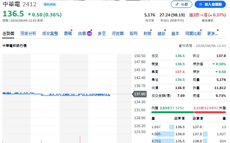This screenshot has height=143, width=230.
Task: Click the 比較 button
Action: click(182, 4)
